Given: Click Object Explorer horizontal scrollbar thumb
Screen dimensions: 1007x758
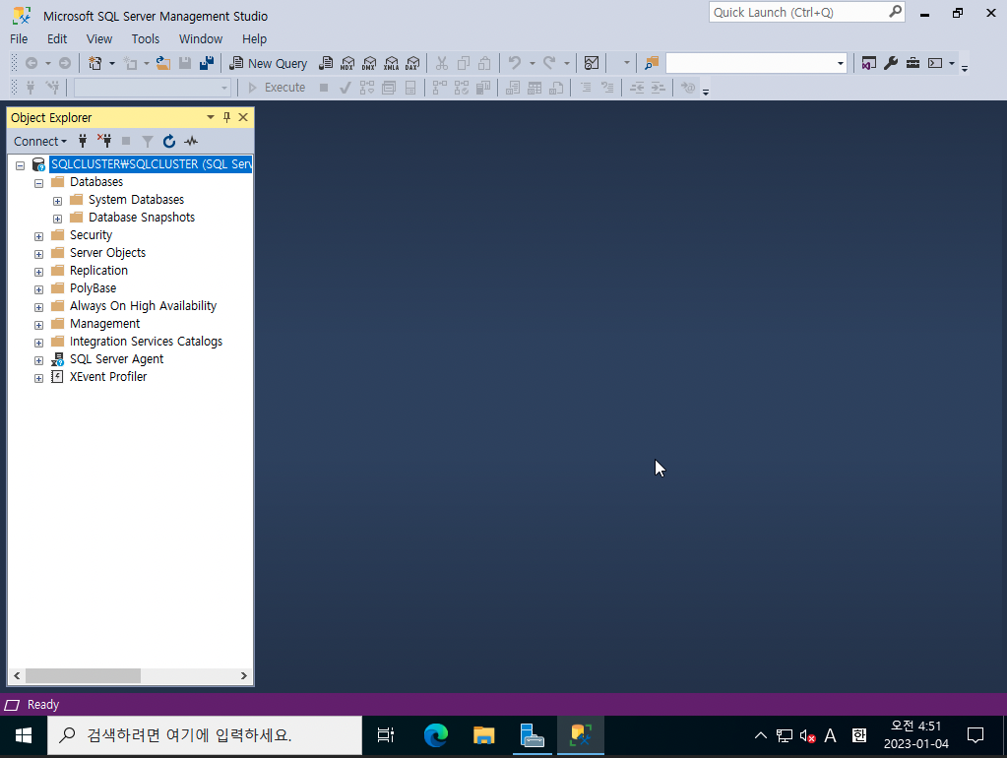Looking at the screenshot, I should [x=83, y=675].
